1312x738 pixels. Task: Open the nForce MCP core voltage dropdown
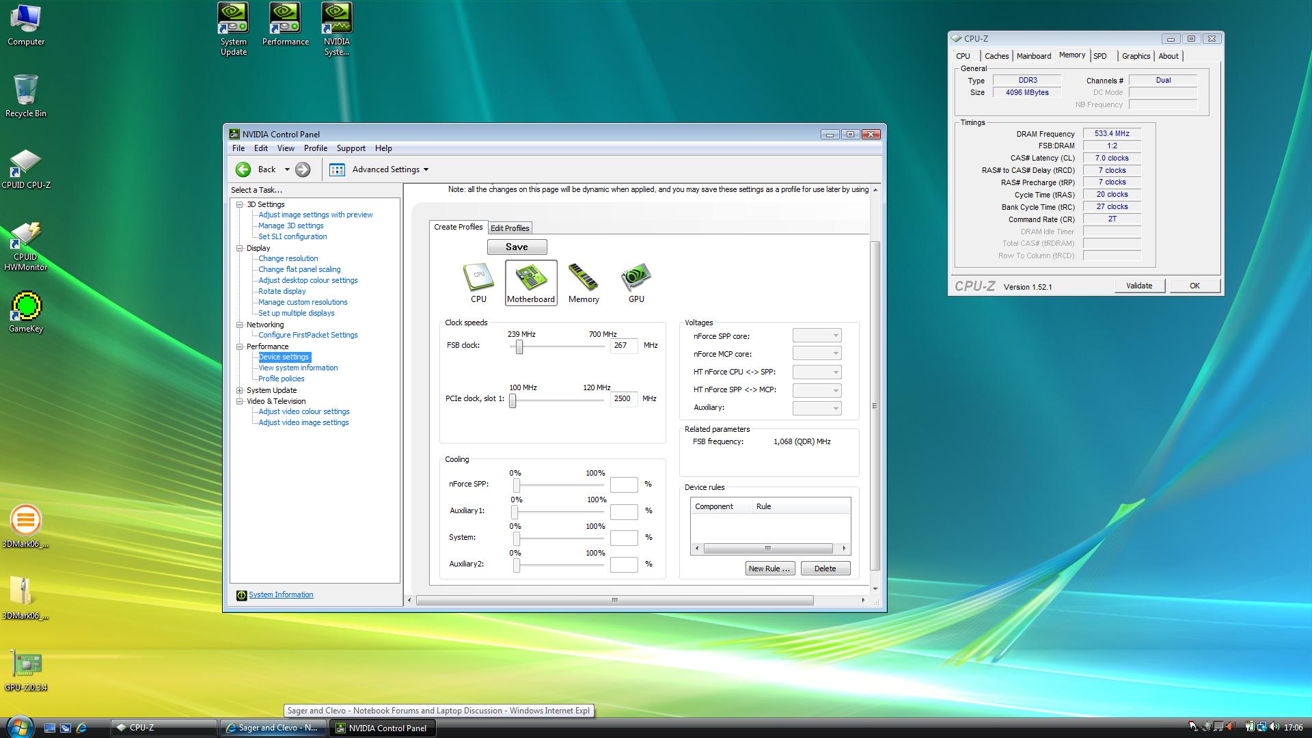pos(817,353)
